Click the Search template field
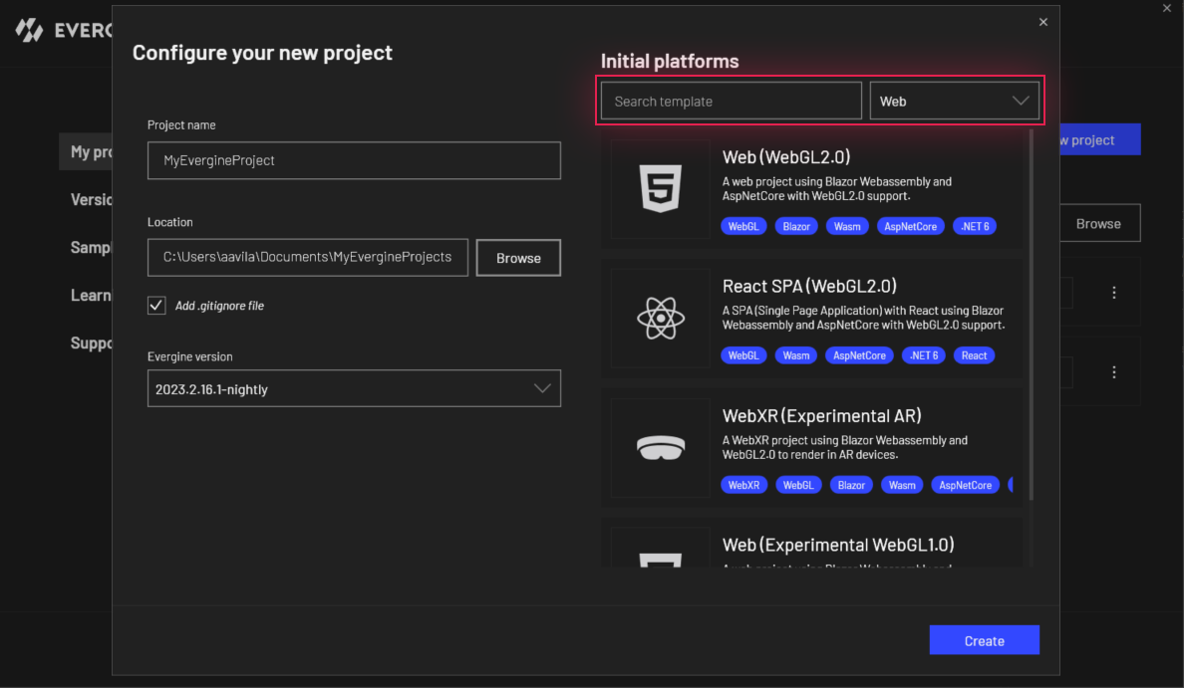The width and height of the screenshot is (1184, 688). [x=731, y=102]
